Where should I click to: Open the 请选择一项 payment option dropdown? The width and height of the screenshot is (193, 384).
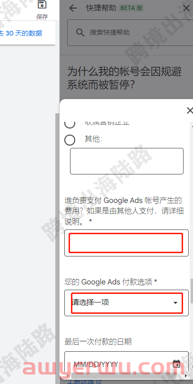[127, 302]
